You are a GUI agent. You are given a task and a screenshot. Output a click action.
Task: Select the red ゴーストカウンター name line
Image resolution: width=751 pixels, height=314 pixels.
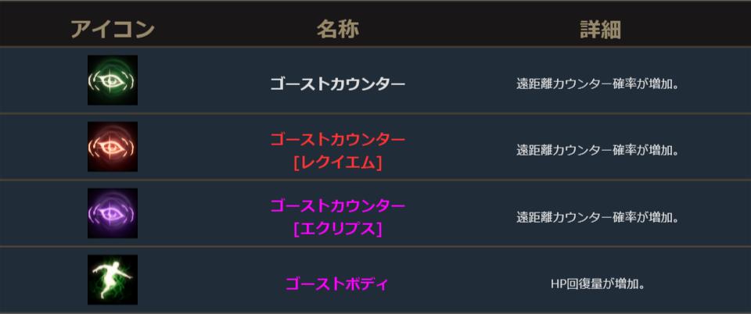click(x=338, y=139)
